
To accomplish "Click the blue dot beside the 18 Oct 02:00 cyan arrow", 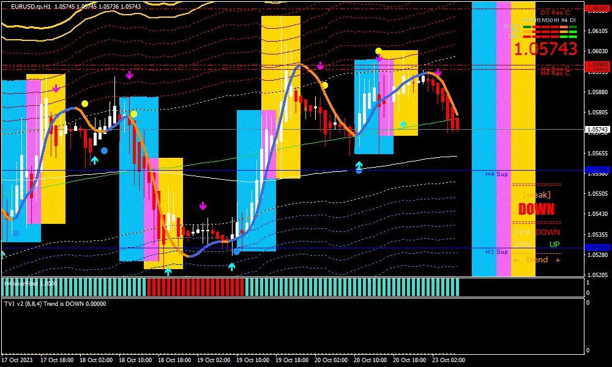I will [x=104, y=150].
